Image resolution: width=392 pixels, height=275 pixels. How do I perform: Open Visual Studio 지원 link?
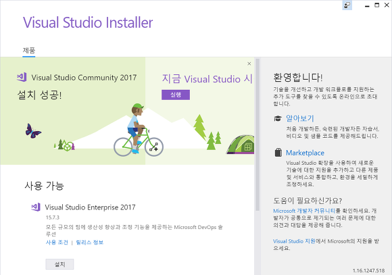294,241
